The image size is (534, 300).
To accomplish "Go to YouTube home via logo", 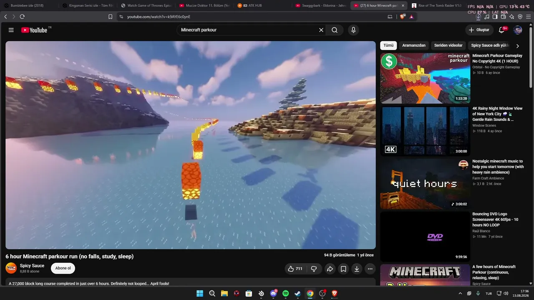I will 34,30.
